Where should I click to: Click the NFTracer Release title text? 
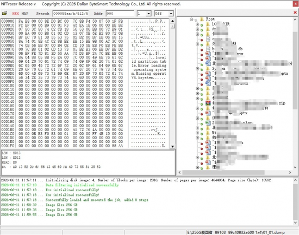(18, 4)
